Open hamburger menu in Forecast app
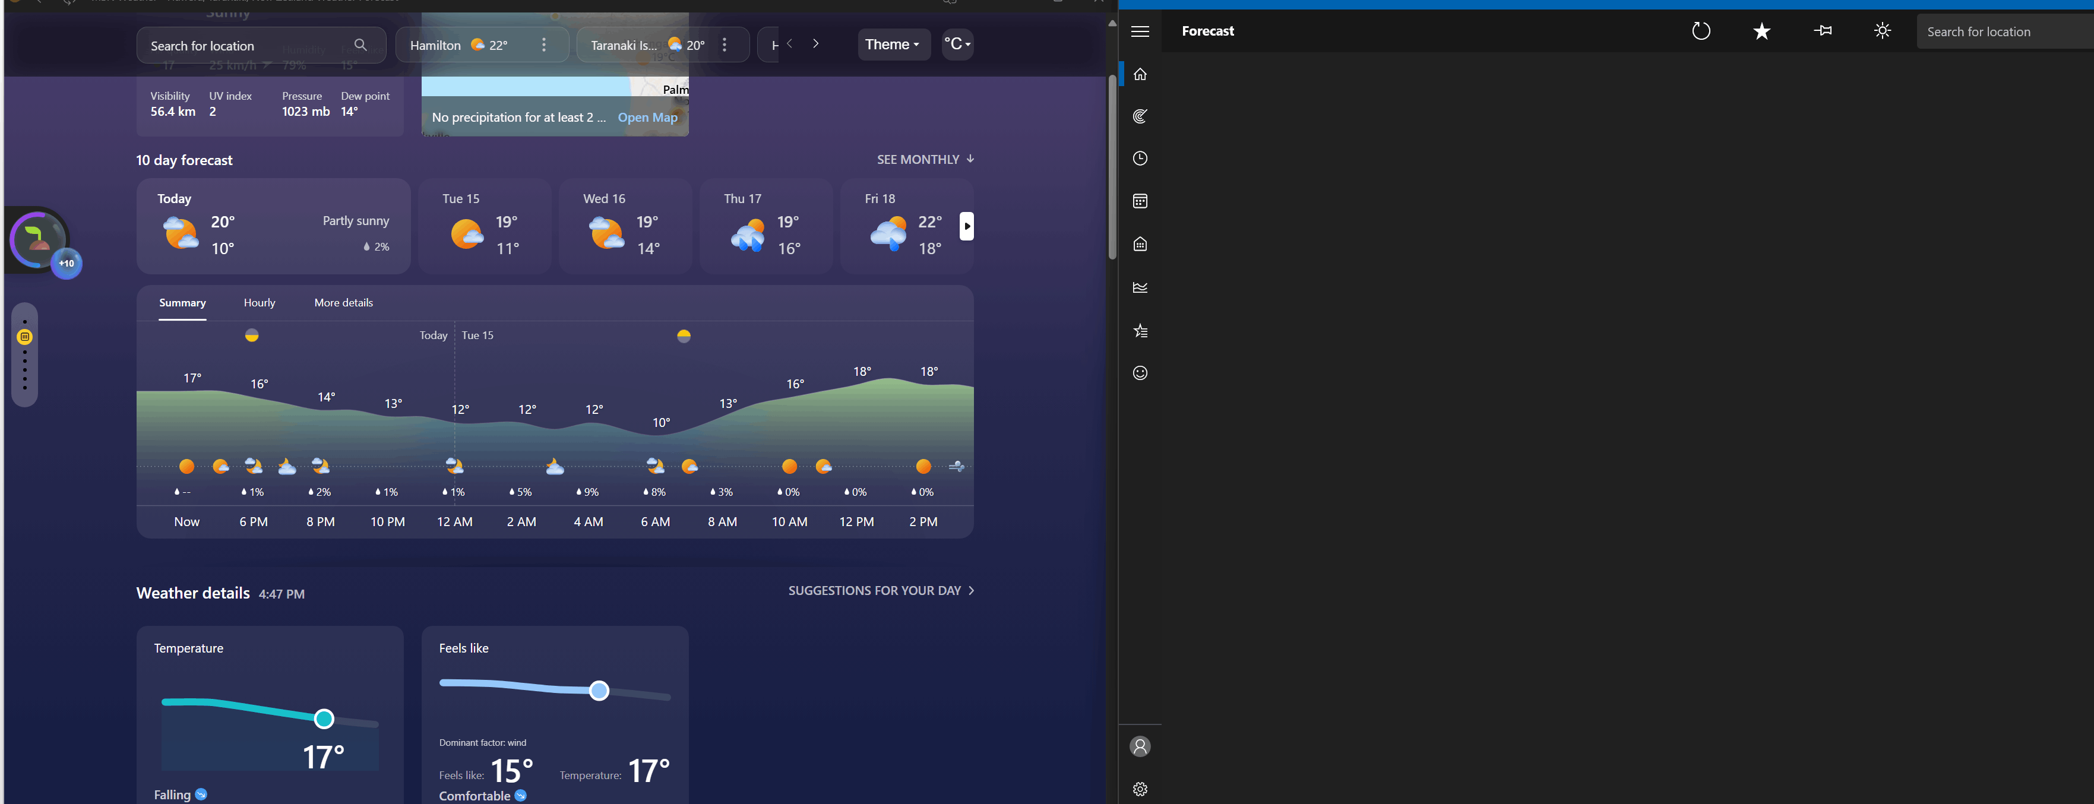Viewport: 2094px width, 804px height. click(x=1140, y=31)
